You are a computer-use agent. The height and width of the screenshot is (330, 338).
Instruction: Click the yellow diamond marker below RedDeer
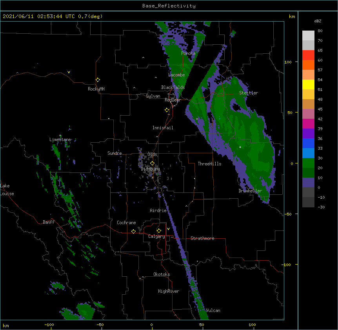point(167,110)
